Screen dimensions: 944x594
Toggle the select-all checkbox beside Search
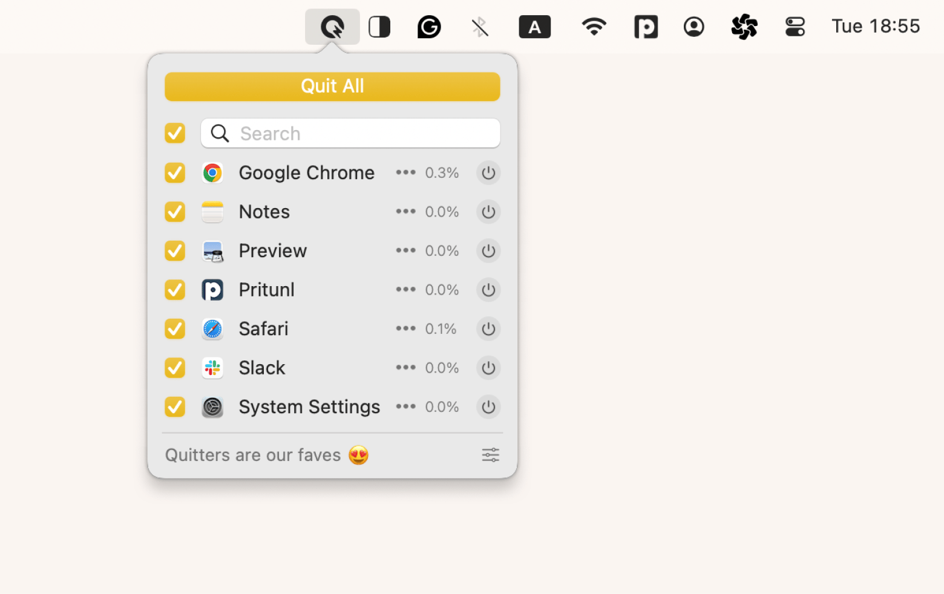coord(175,133)
